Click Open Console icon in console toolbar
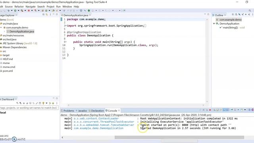This screenshot has width=254, height=143. point(242,110)
